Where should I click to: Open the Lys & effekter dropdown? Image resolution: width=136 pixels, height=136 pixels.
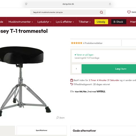point(65,22)
